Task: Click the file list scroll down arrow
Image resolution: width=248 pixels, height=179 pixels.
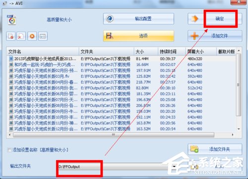Action: tap(239, 129)
